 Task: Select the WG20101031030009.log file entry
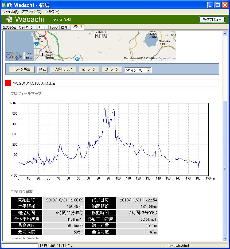[112, 83]
